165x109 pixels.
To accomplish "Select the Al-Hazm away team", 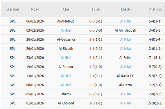I will click(x=125, y=85).
